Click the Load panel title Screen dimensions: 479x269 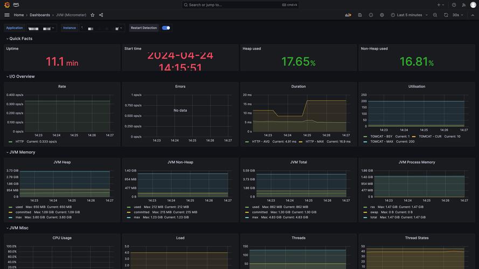(x=181, y=238)
